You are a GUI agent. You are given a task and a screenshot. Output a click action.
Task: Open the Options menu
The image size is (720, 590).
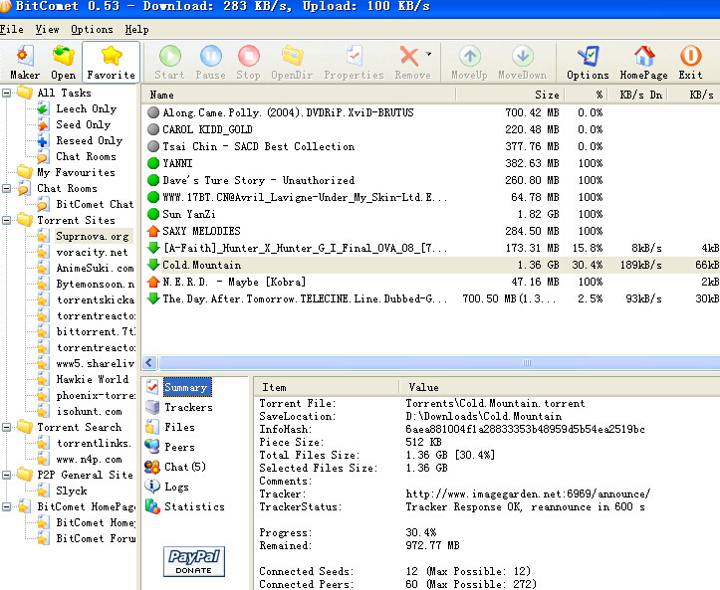coord(92,30)
